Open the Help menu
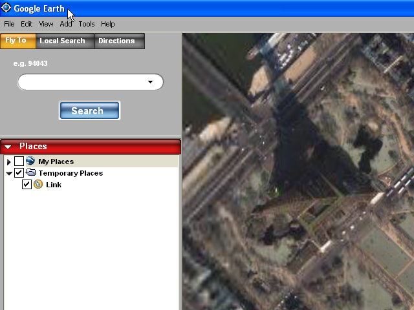Image resolution: width=414 pixels, height=310 pixels. click(x=108, y=24)
